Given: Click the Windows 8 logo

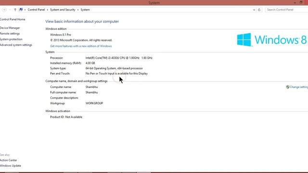Looking at the screenshot, I should coord(272,39).
